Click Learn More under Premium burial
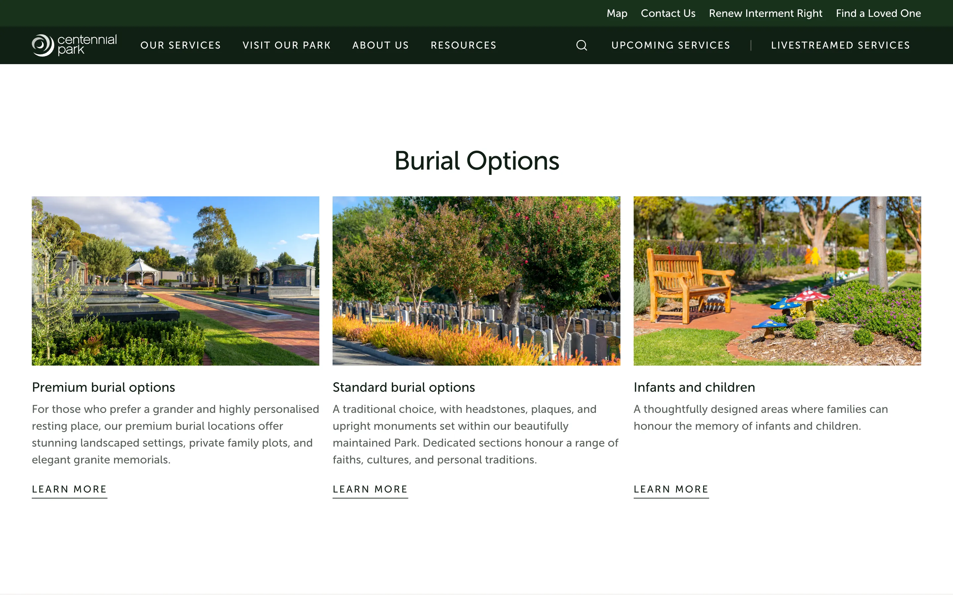Image resolution: width=953 pixels, height=595 pixels. pyautogui.click(x=69, y=489)
